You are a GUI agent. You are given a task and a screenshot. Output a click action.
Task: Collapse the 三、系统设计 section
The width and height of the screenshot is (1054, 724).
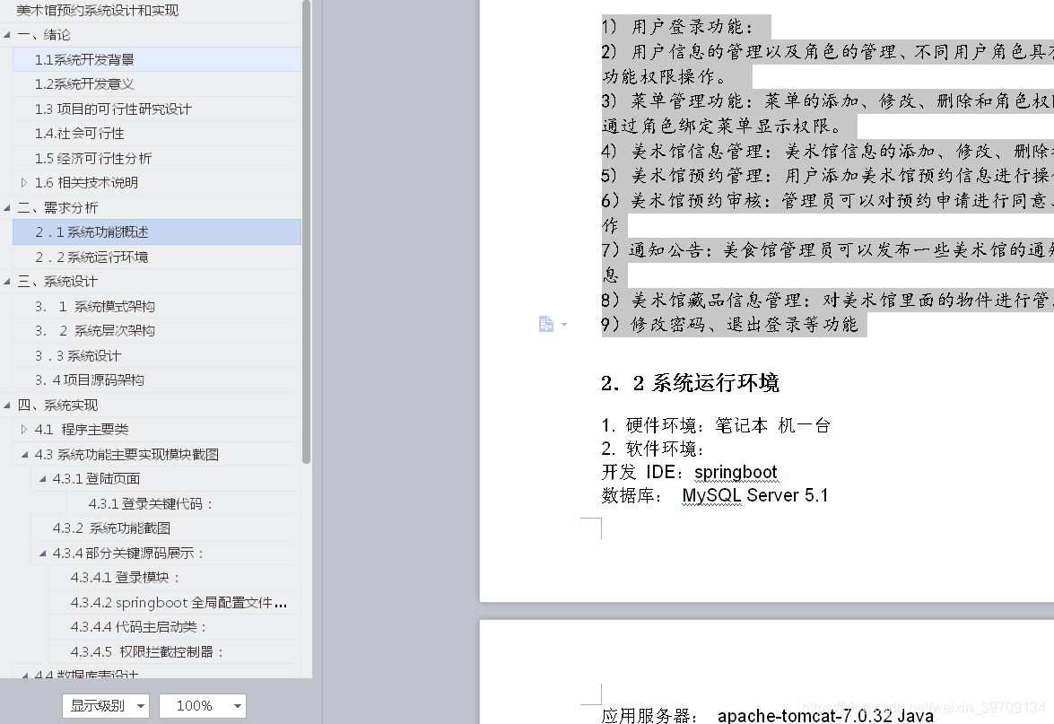[x=6, y=281]
